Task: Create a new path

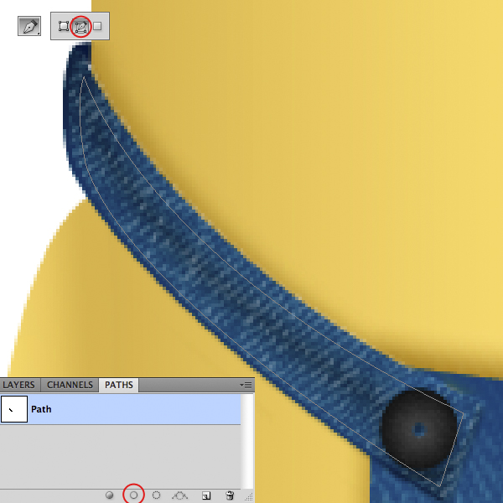Action: click(206, 495)
